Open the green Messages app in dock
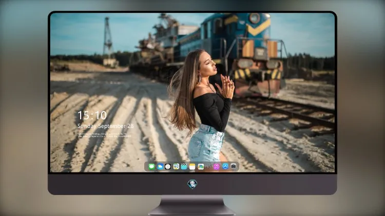This screenshot has width=385, height=216. click(x=151, y=167)
